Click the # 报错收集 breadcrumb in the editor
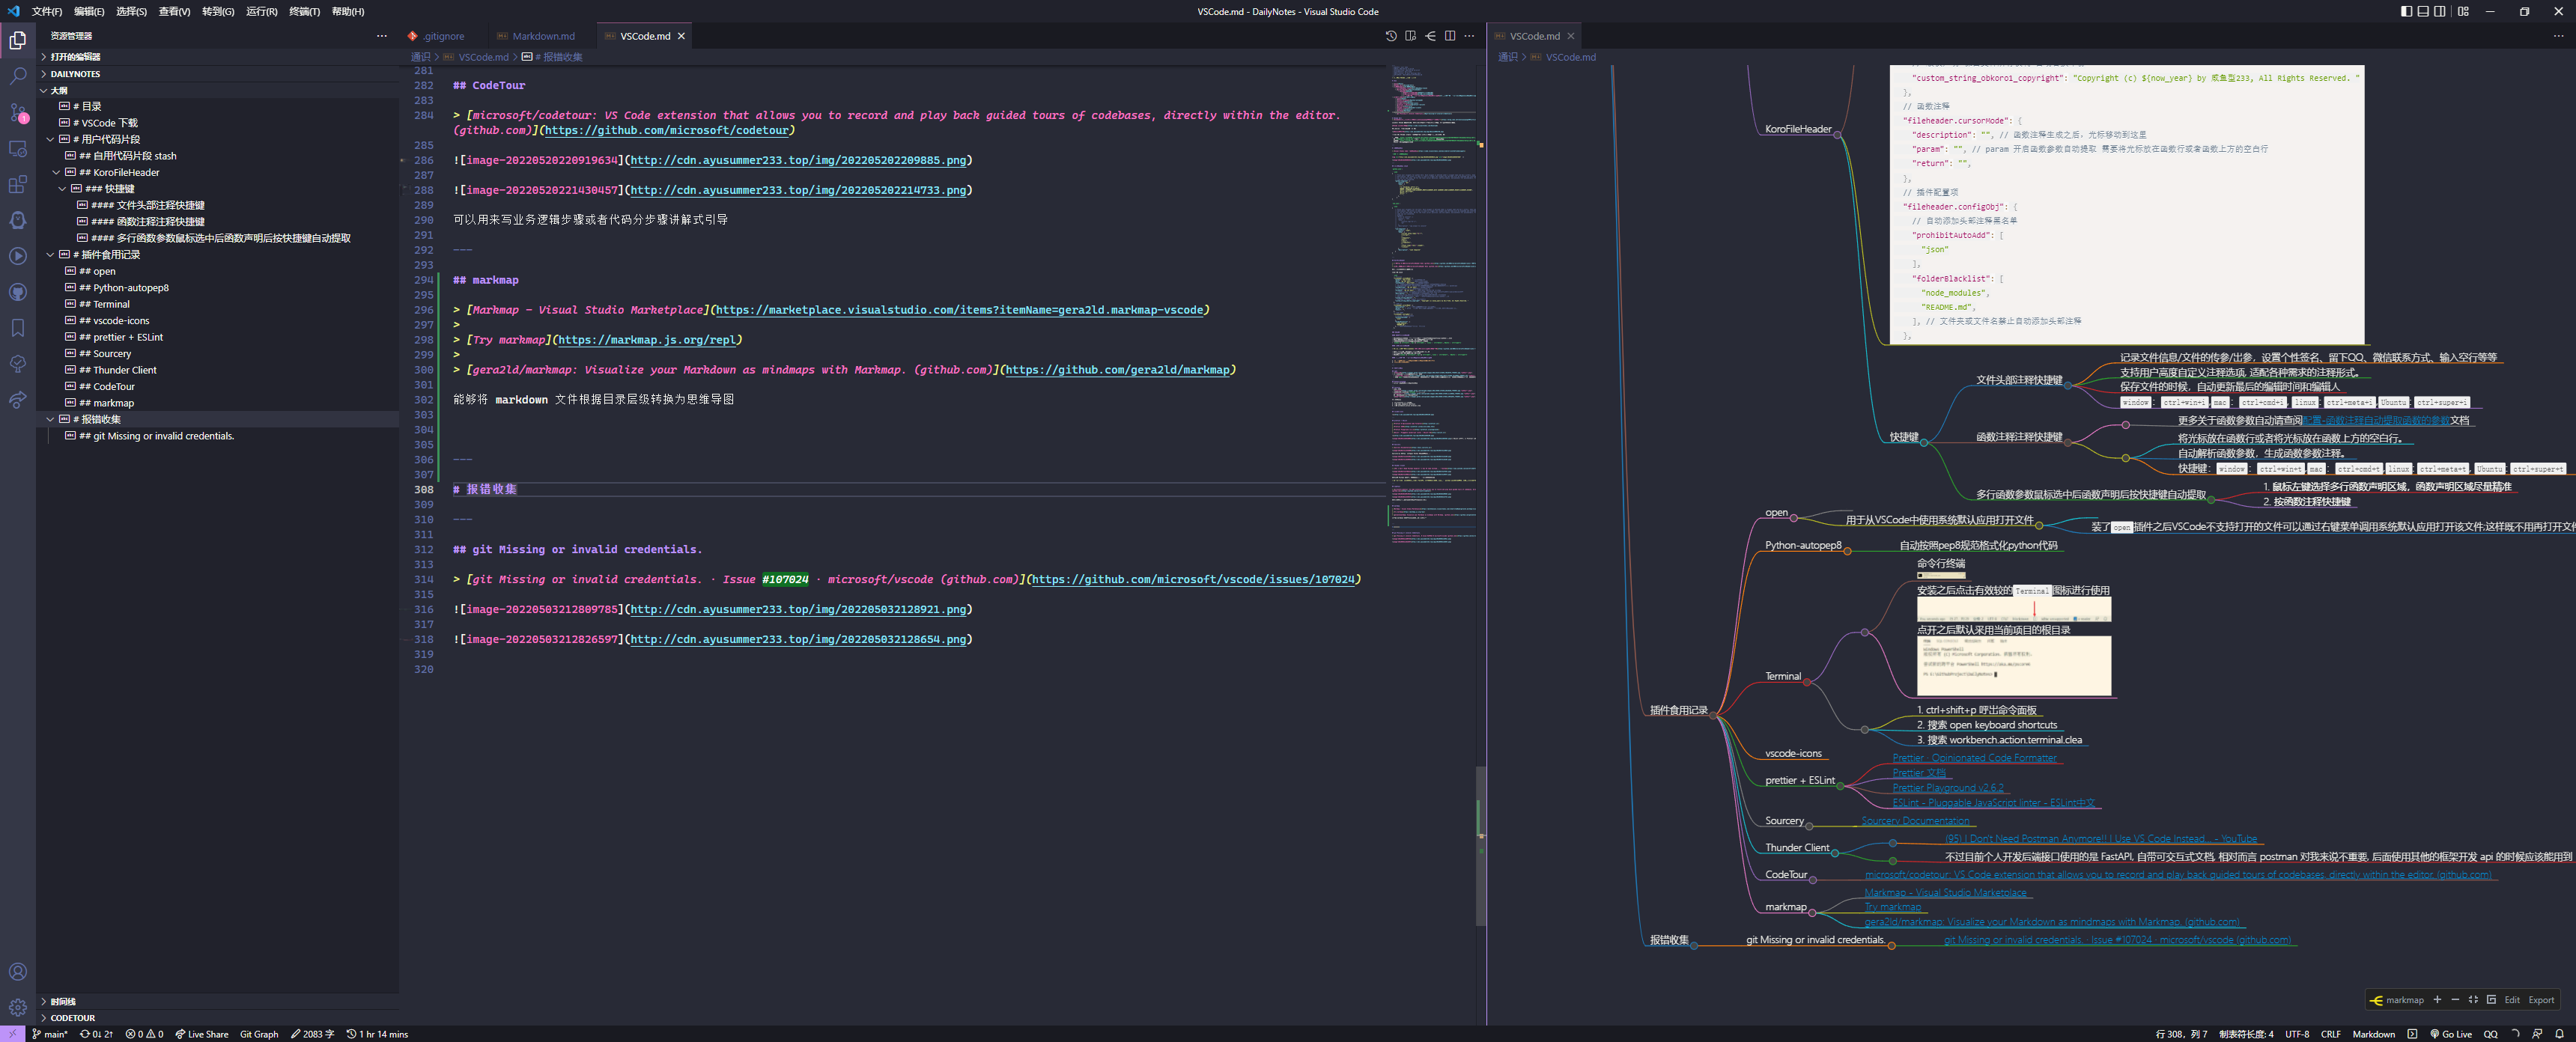 click(x=552, y=57)
